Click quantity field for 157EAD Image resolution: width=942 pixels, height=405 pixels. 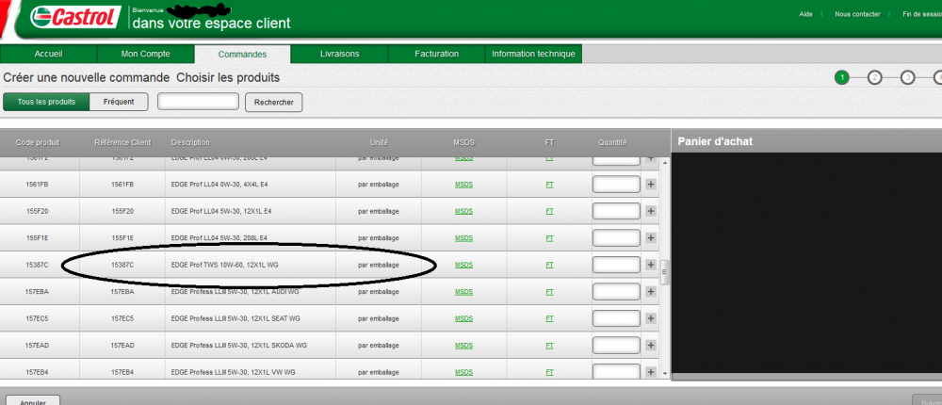[616, 346]
